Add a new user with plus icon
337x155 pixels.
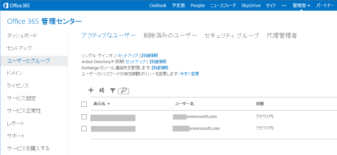91,90
